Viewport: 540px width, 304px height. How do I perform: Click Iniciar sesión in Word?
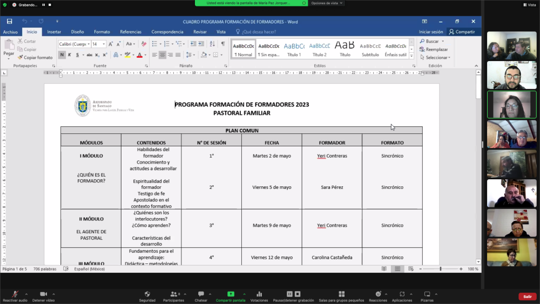(431, 32)
